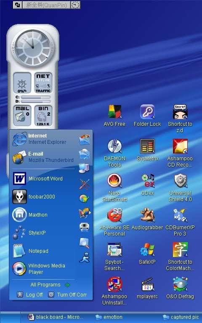Open AVG Free desktop icon
Screen dimensions: 202x323
pyautogui.click(x=114, y=115)
